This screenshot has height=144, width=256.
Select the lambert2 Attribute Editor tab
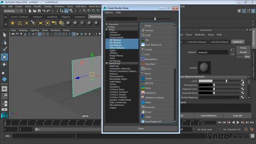238,42
